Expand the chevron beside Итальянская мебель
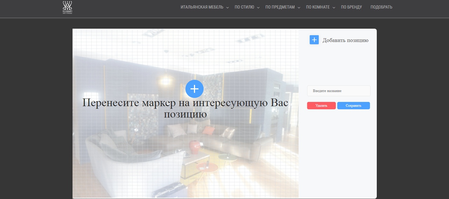This screenshot has height=199, width=449. tap(227, 8)
